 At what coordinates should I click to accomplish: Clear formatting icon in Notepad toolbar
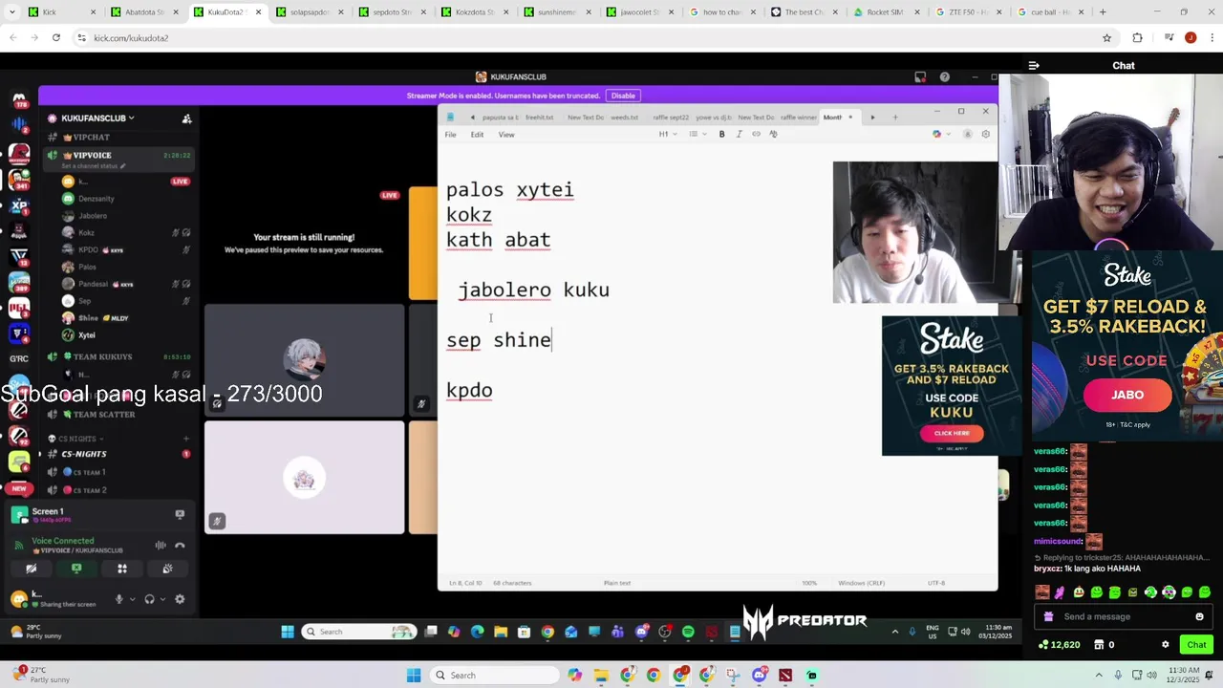click(773, 134)
